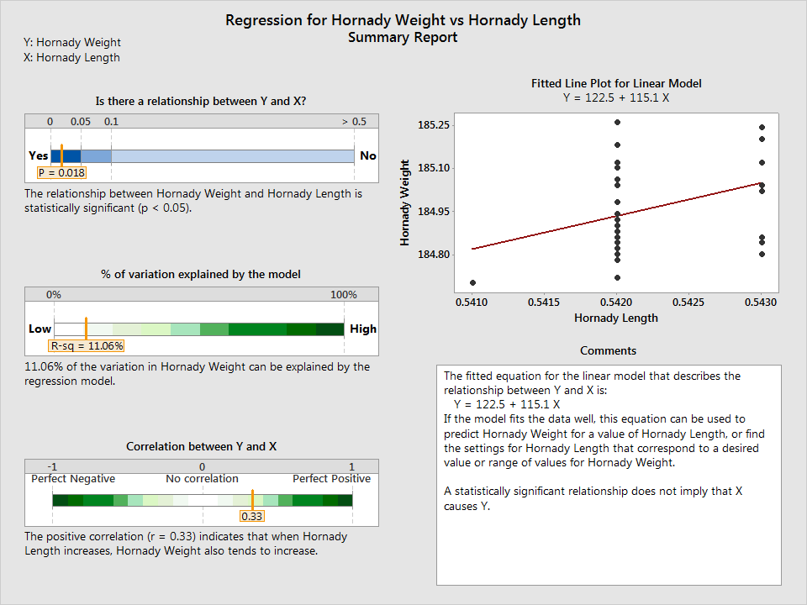The height and width of the screenshot is (605, 807).
Task: Click the 'R-sq = 11.06%' value box
Action: [x=87, y=345]
